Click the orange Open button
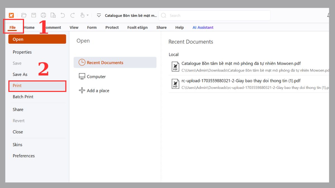Viewport: 335px width, 188px height. pos(37,39)
